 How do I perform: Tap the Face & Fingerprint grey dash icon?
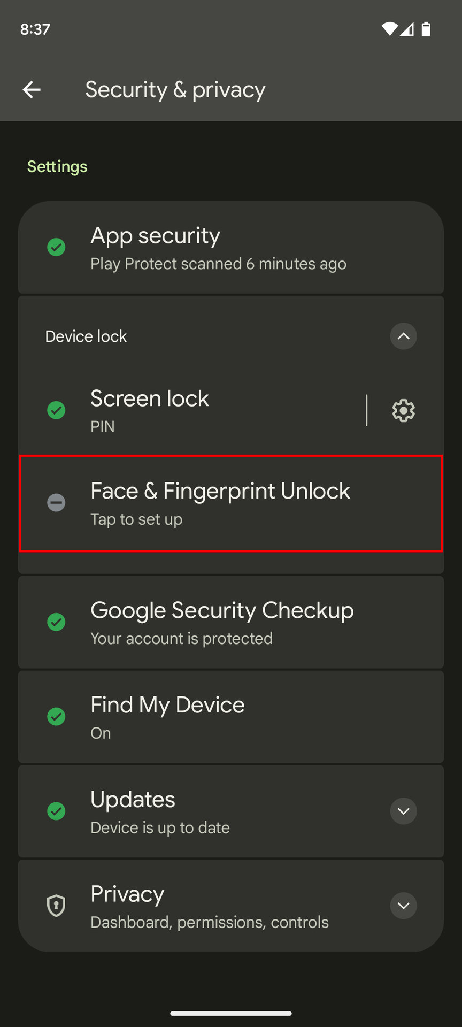[x=56, y=503]
